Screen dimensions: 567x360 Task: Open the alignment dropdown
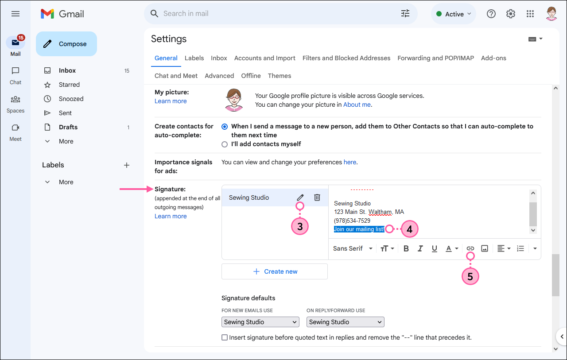tap(504, 249)
